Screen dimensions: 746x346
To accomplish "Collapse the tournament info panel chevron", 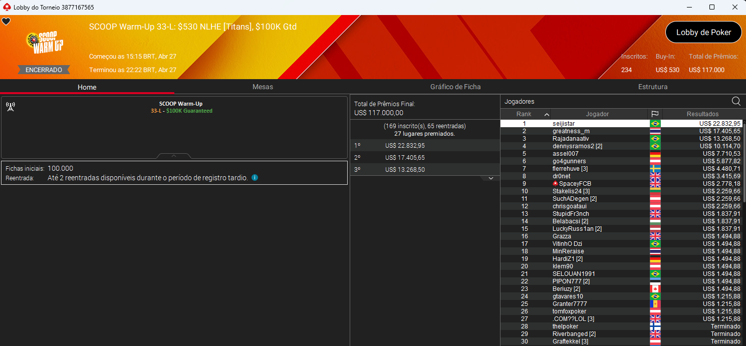I will tap(174, 156).
